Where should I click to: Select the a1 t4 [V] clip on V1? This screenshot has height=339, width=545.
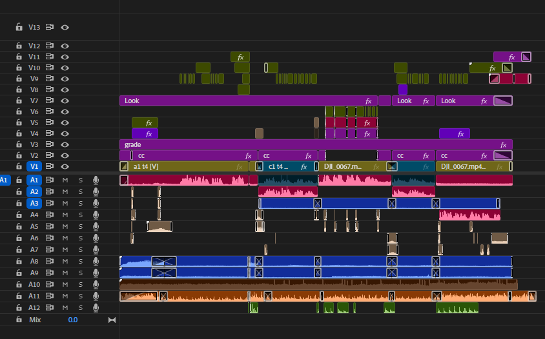(184, 166)
